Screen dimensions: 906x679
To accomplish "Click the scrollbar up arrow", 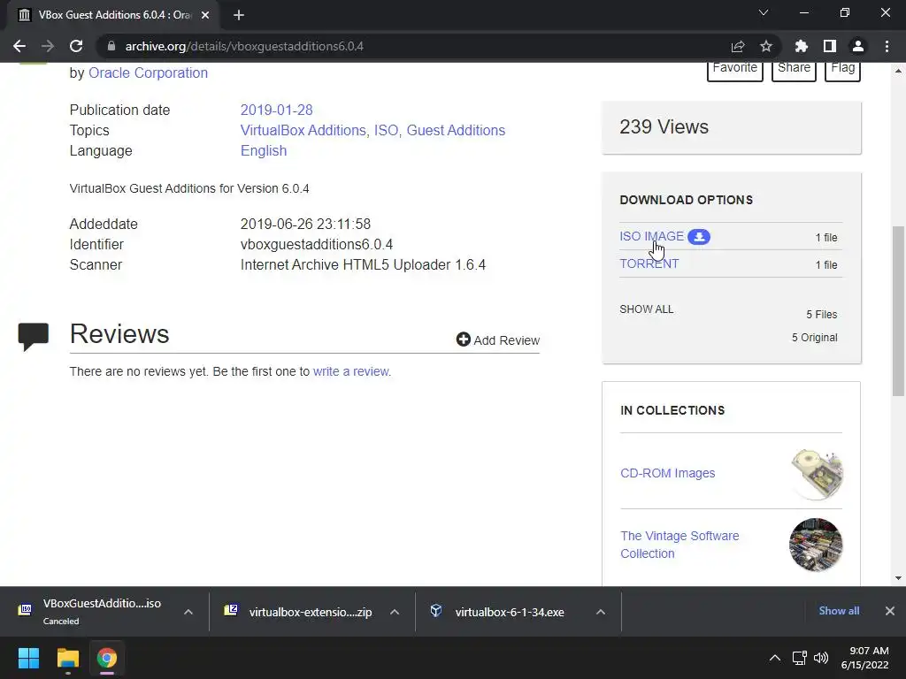I will tap(898, 71).
